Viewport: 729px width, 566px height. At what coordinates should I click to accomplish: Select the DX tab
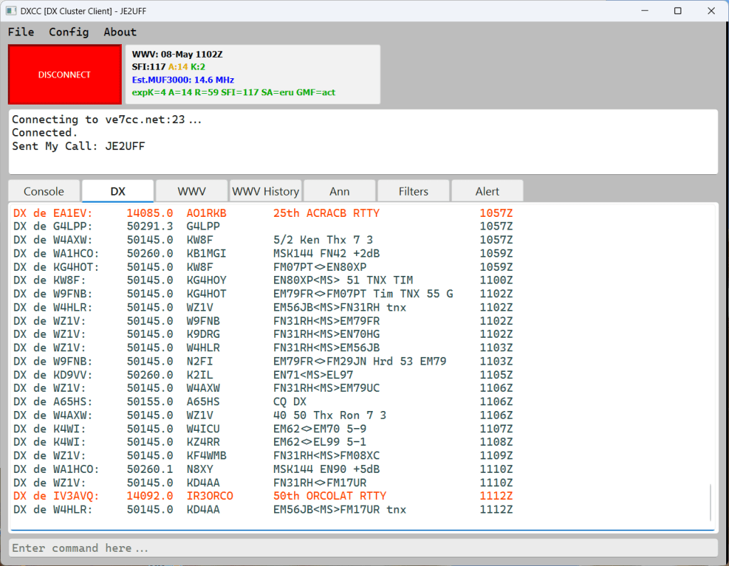(118, 191)
